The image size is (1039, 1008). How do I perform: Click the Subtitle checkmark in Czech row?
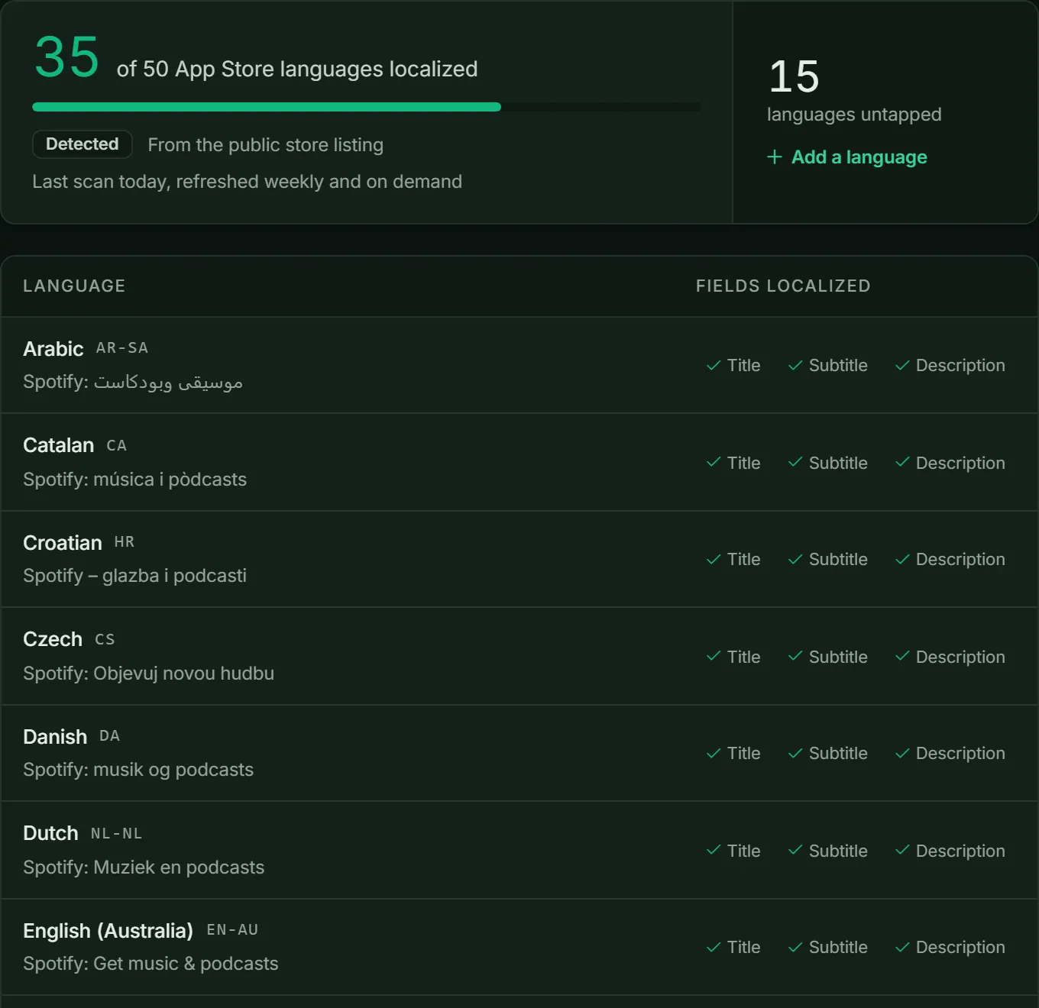[x=795, y=657]
